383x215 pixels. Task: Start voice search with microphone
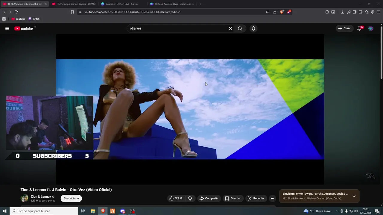pyautogui.click(x=253, y=28)
